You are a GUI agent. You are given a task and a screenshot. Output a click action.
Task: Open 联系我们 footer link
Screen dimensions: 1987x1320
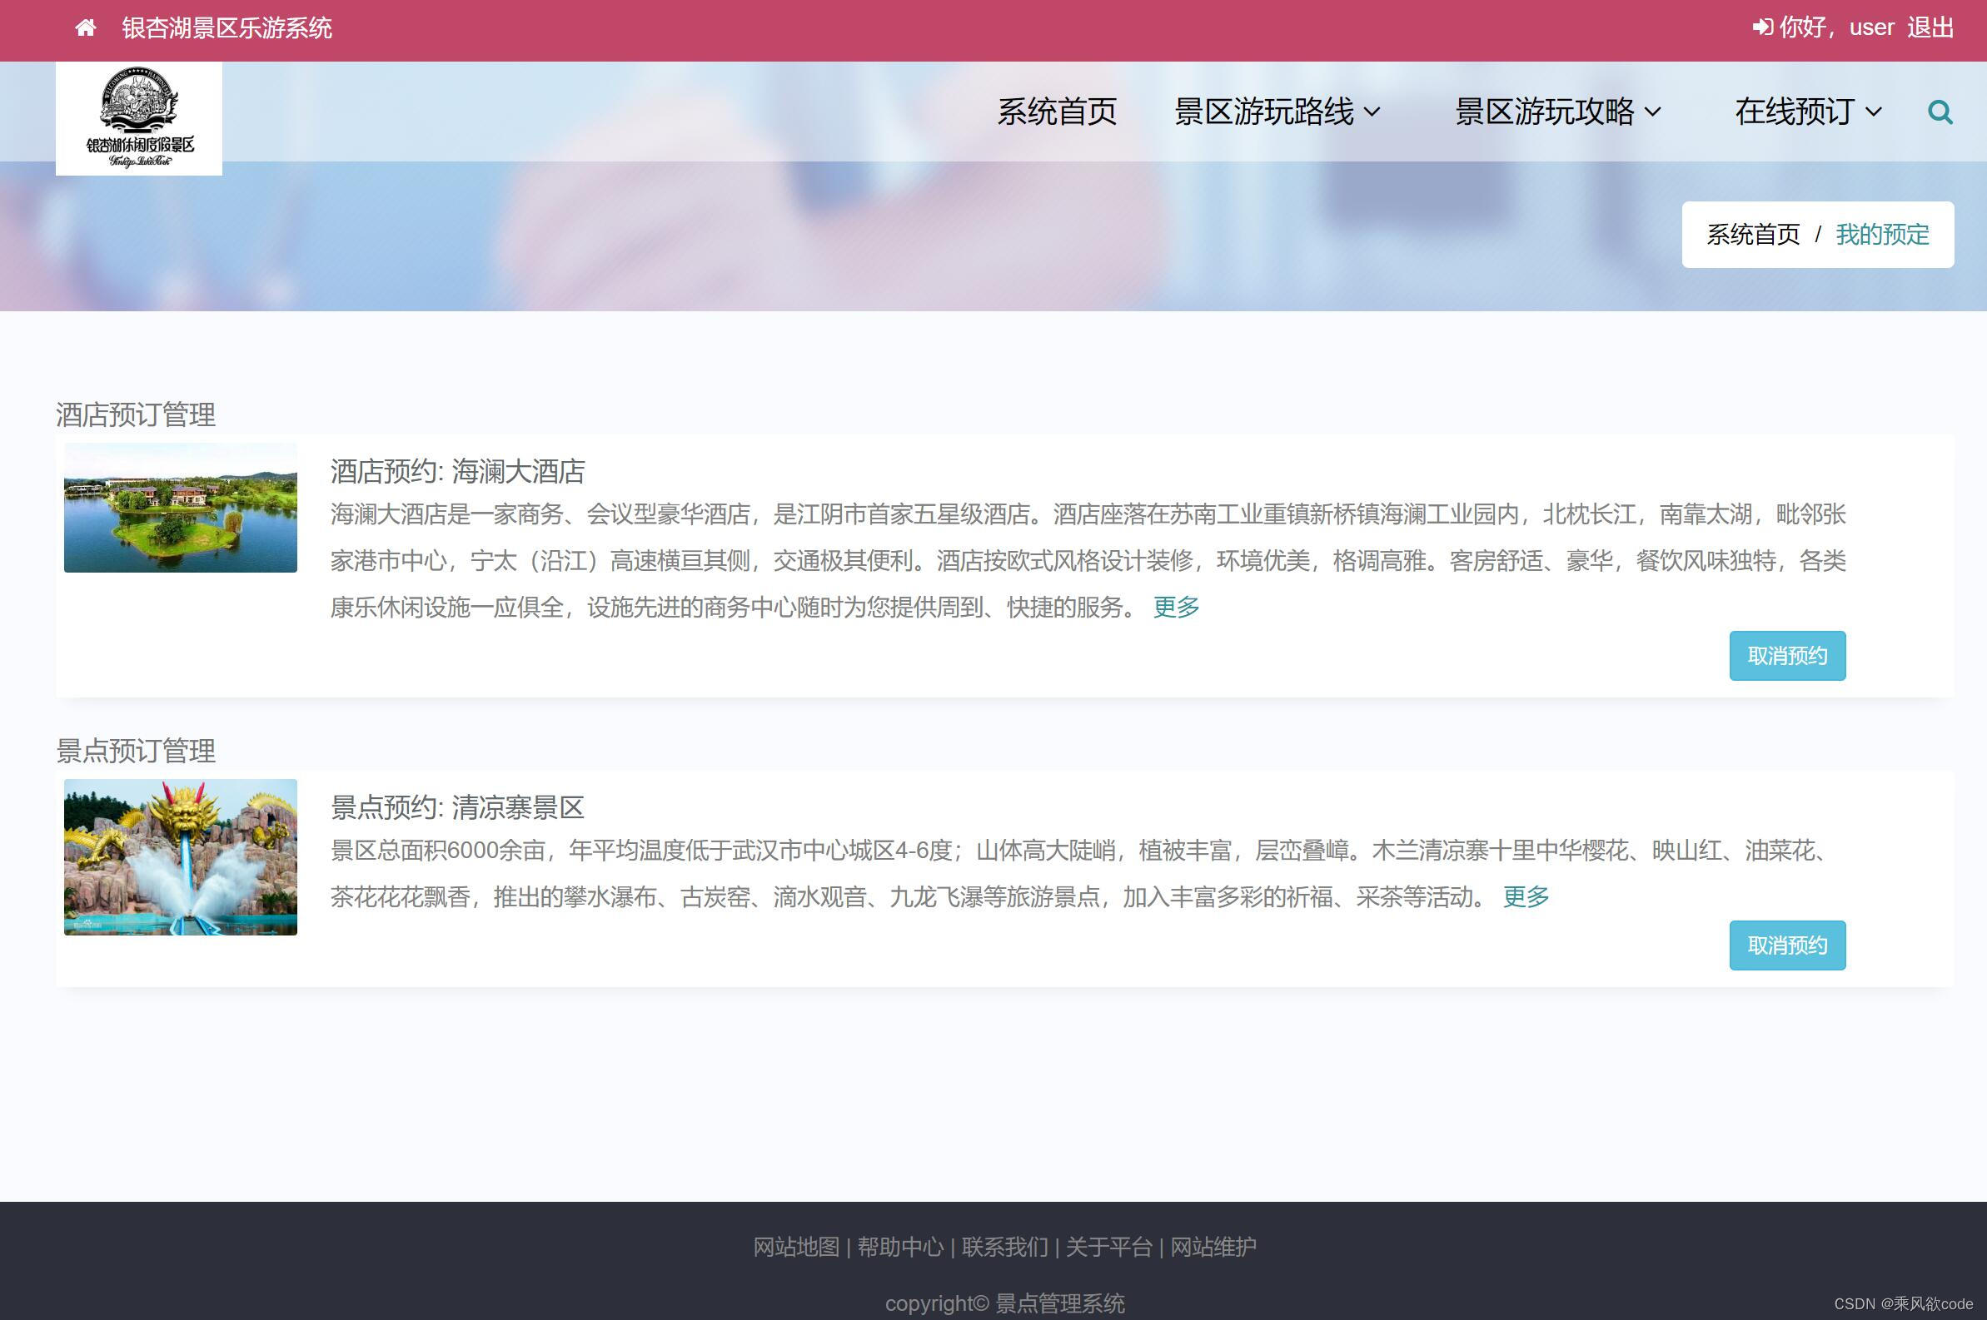click(x=1004, y=1247)
